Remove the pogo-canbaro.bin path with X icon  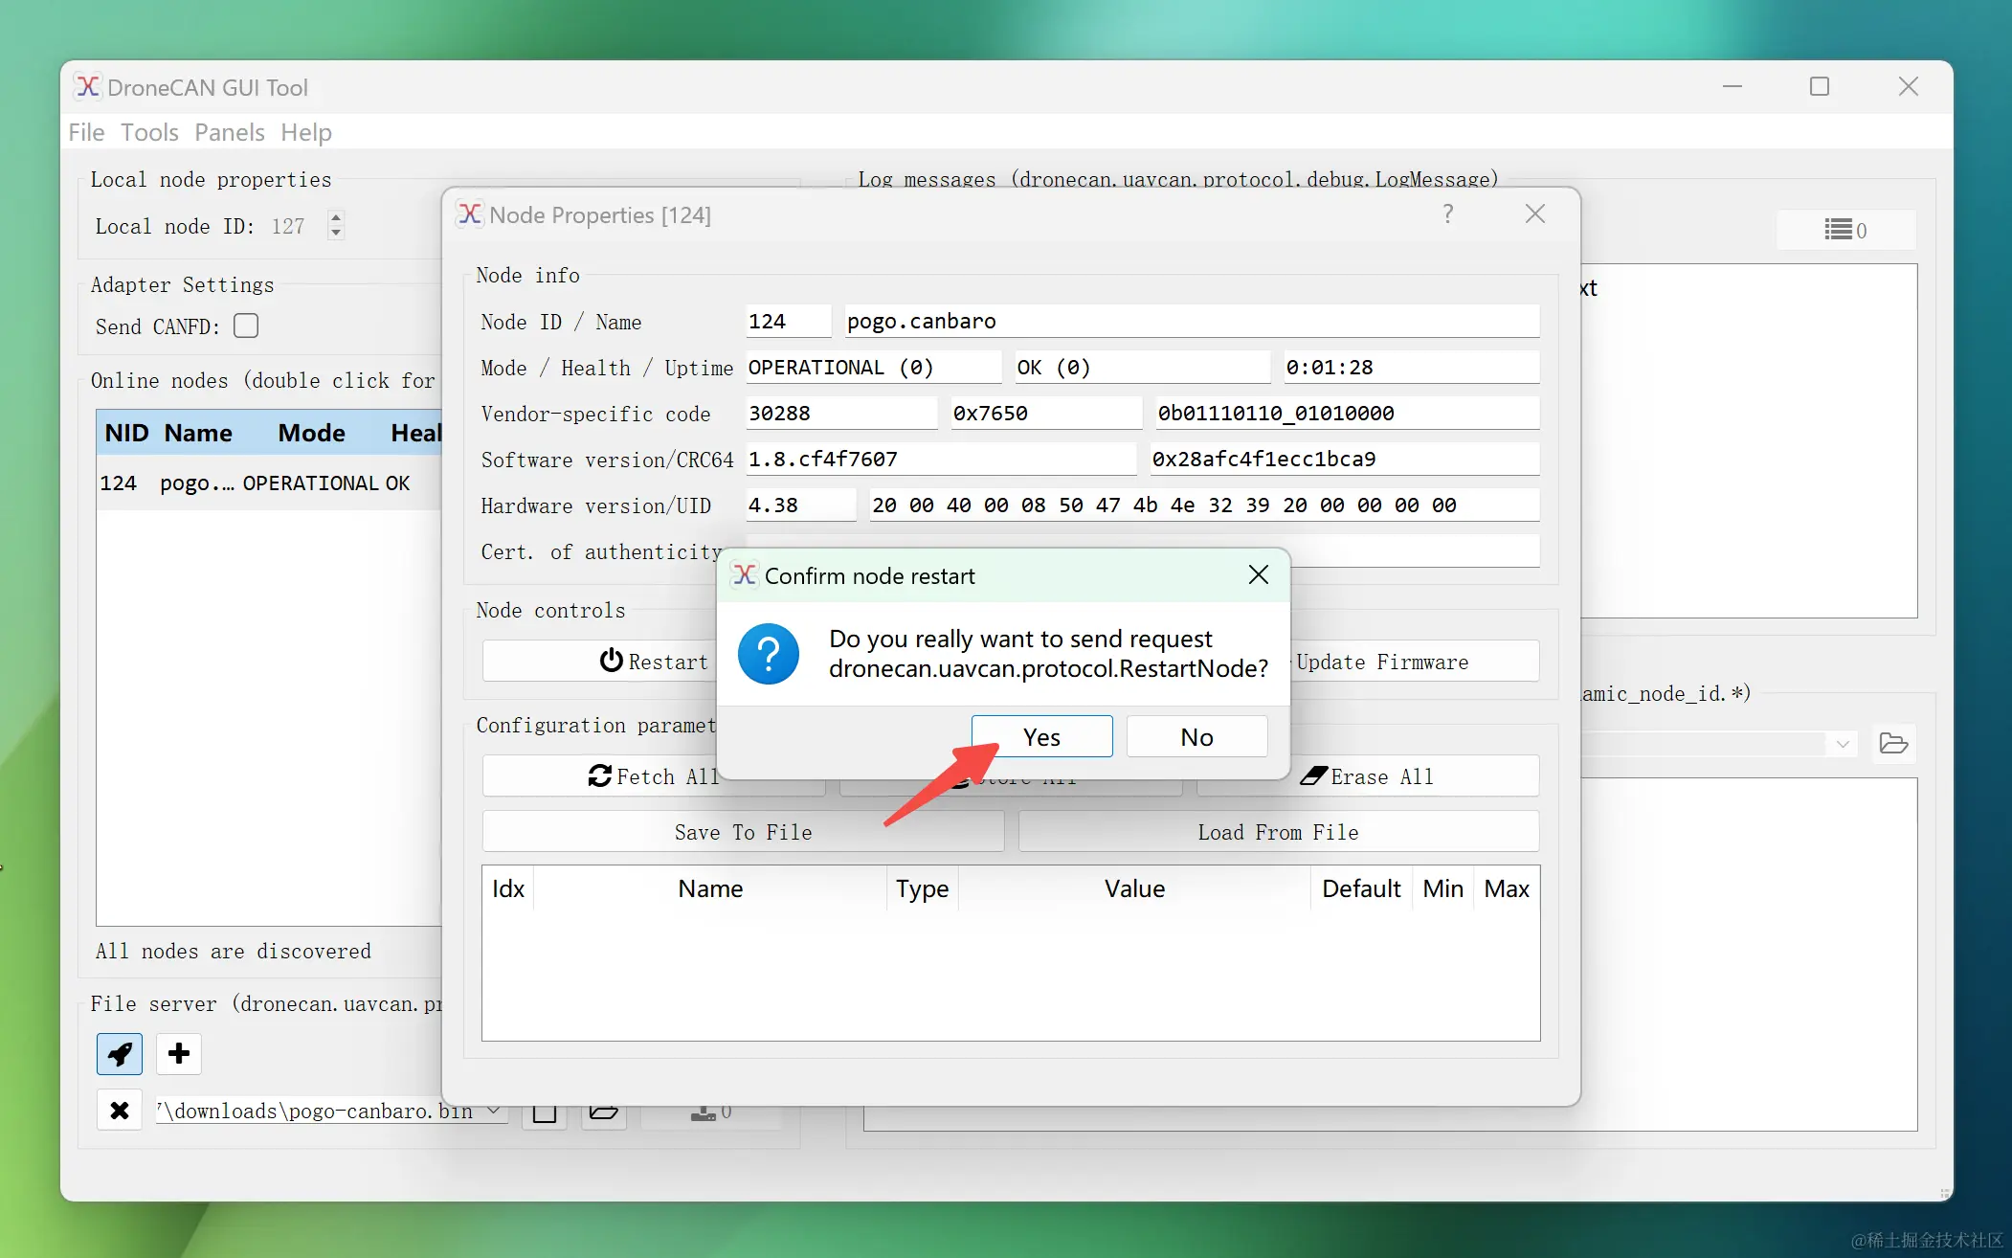click(x=120, y=1111)
